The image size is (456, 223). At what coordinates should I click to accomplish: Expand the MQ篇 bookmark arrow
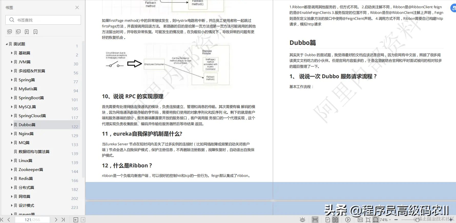pos(12,143)
